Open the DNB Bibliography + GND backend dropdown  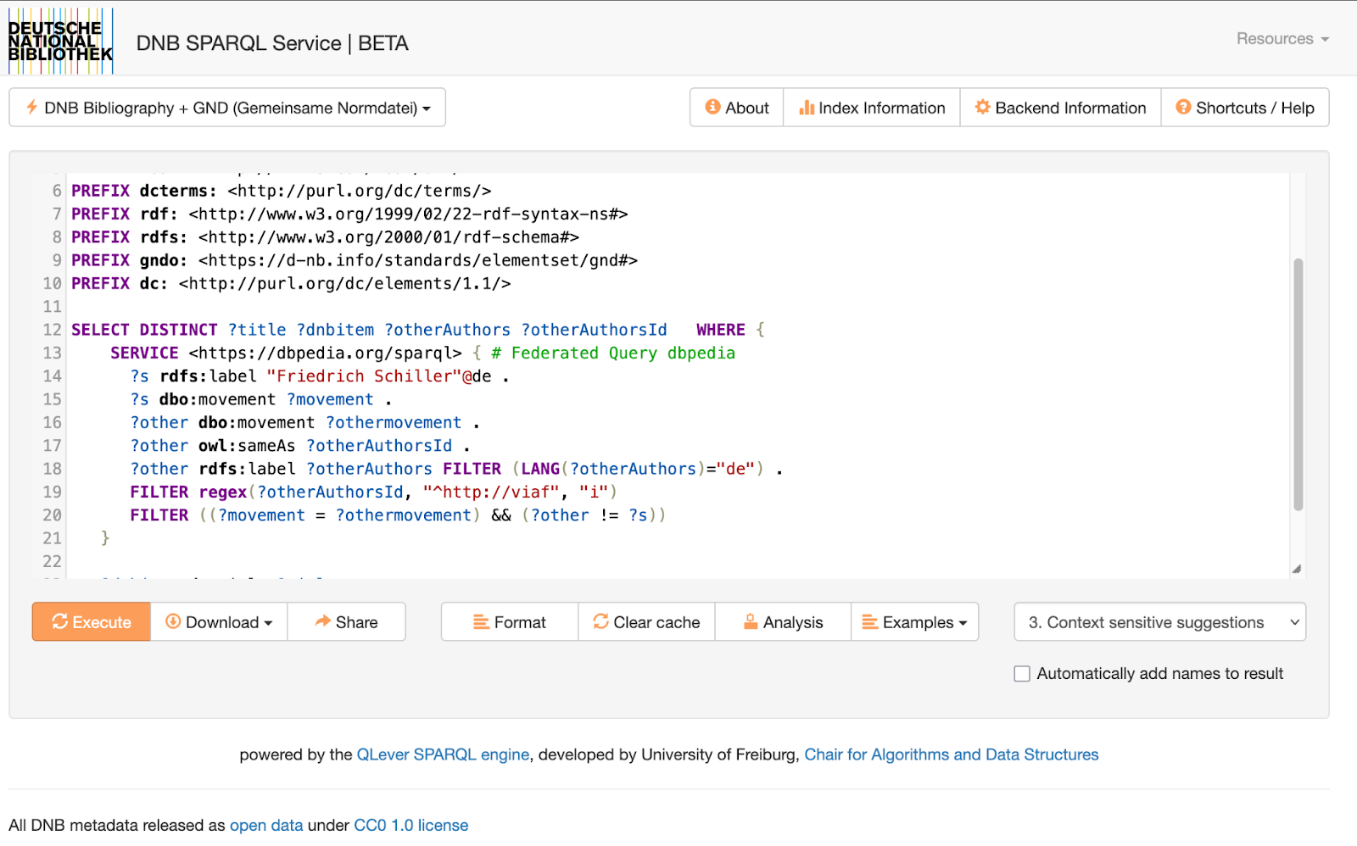tap(227, 108)
